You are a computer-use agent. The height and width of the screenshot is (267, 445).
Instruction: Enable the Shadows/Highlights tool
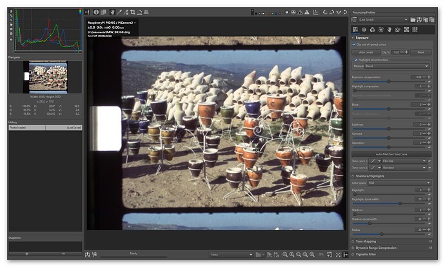(x=353, y=176)
